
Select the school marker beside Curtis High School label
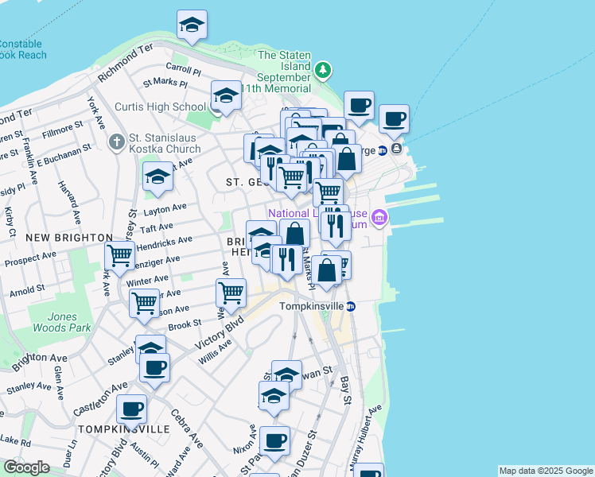226,96
